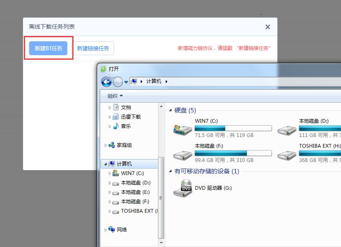
Task: Click the WIN7 (C:) usage bar
Action: tap(233, 128)
